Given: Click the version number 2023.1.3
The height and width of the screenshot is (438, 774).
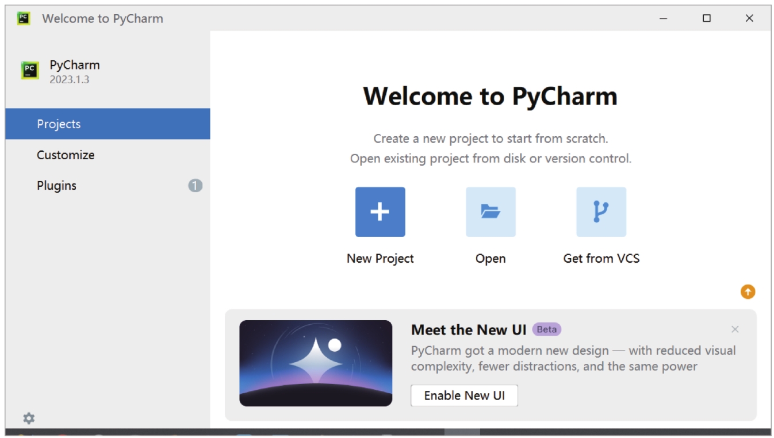Looking at the screenshot, I should click(x=70, y=79).
